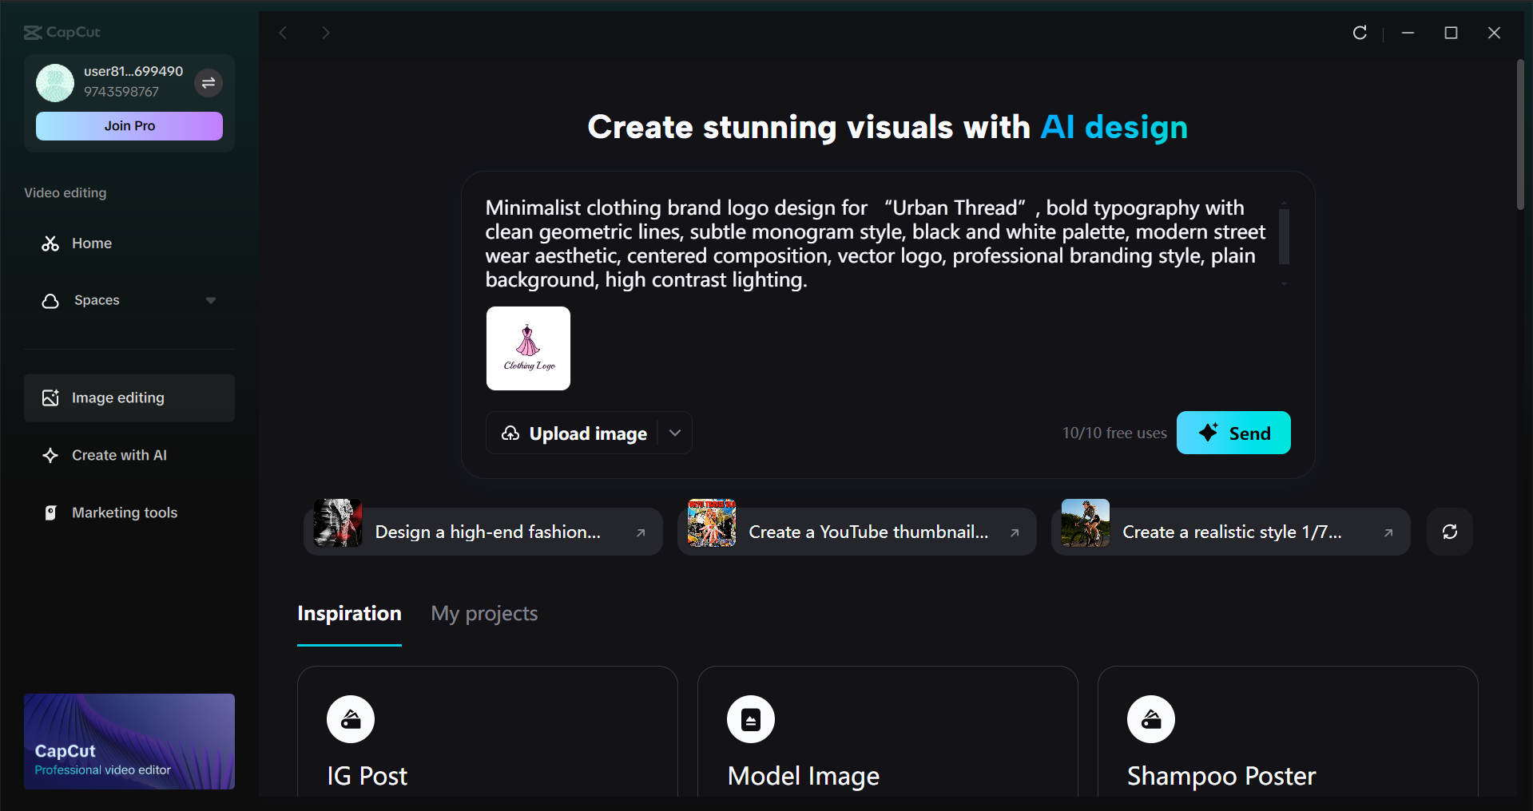The height and width of the screenshot is (811, 1533).
Task: Click the Spaces cloud icon
Action: (x=50, y=301)
